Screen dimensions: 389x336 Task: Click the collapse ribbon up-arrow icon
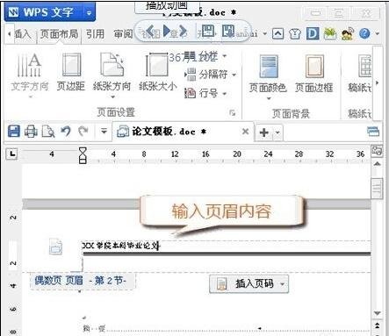pos(277,34)
